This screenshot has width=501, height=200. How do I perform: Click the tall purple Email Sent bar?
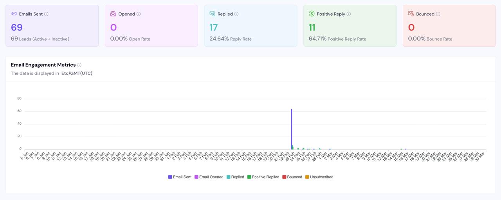292,129
